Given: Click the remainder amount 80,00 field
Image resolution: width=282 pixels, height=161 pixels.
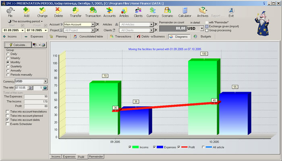Looking at the screenshot, I should point(173,28).
